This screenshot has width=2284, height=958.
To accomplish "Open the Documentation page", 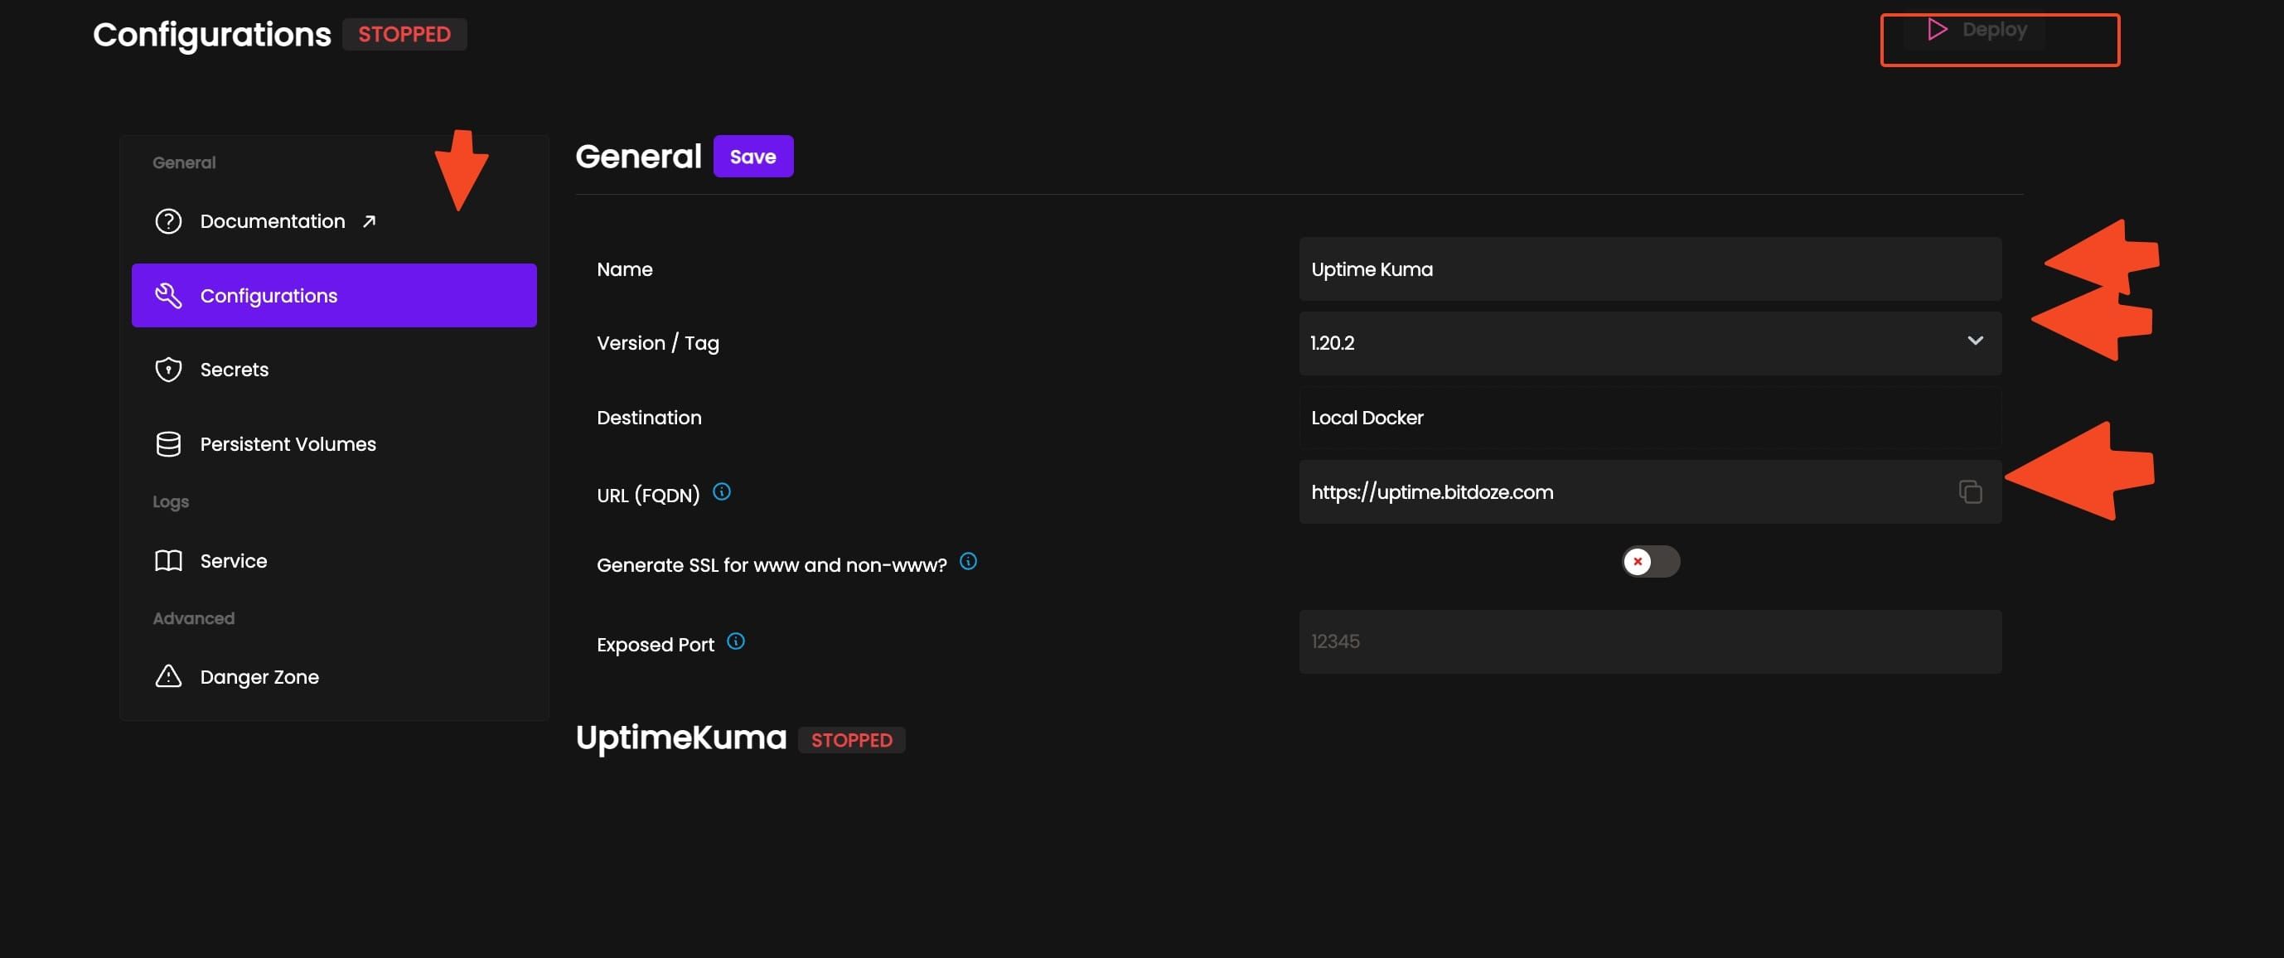I will (x=272, y=221).
